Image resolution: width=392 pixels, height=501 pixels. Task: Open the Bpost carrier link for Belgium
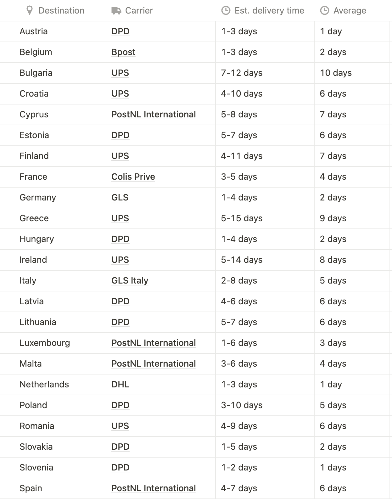[123, 52]
